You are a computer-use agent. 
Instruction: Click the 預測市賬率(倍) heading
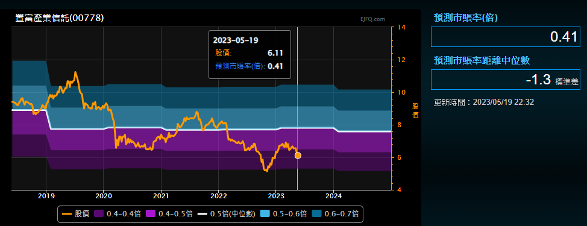point(466,17)
